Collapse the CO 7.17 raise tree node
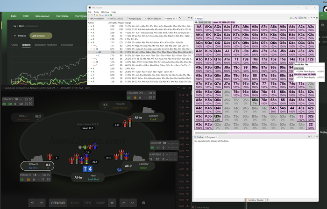Image resolution: width=327 pixels, height=209 pixels. coord(89,42)
